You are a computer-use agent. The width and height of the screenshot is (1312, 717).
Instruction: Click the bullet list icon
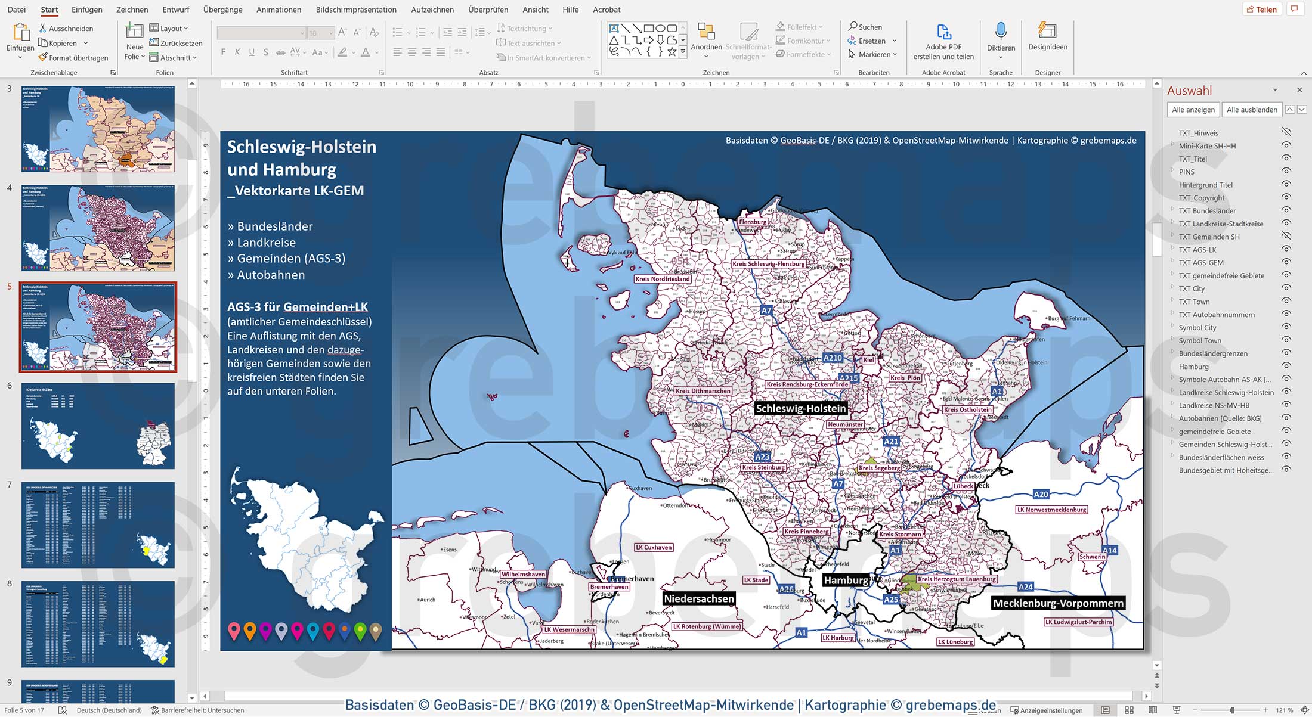tap(397, 32)
